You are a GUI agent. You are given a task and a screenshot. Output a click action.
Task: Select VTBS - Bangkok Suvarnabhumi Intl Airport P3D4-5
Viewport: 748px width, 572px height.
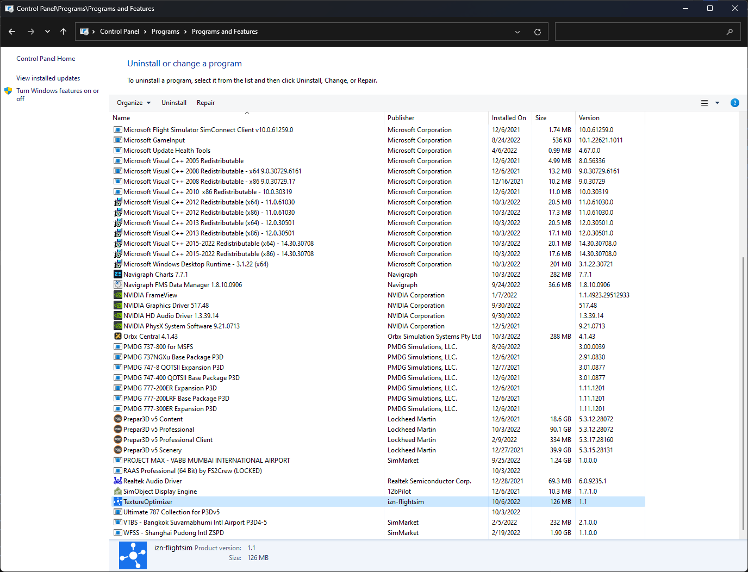[378, 523]
